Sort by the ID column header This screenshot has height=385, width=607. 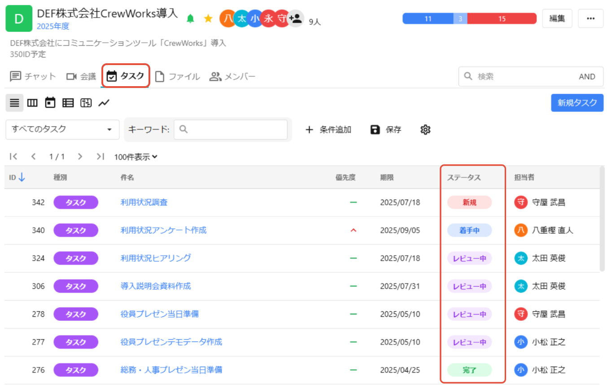17,177
